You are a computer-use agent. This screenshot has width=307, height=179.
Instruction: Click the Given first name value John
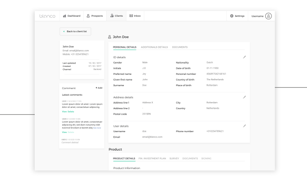point(145,79)
